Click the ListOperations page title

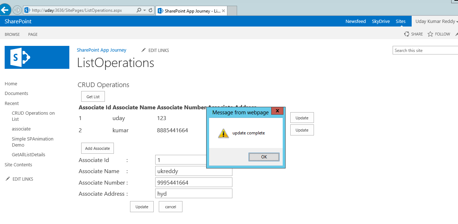coord(116,63)
